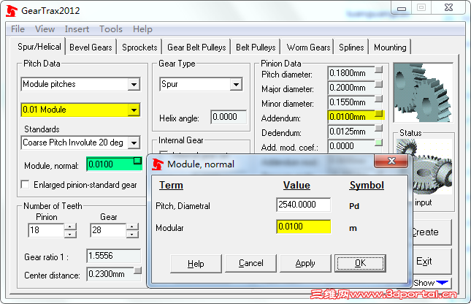Image resolution: width=471 pixels, height=304 pixels.
Task: Click the GearTrax2012 title bar logo
Action: tap(12, 11)
